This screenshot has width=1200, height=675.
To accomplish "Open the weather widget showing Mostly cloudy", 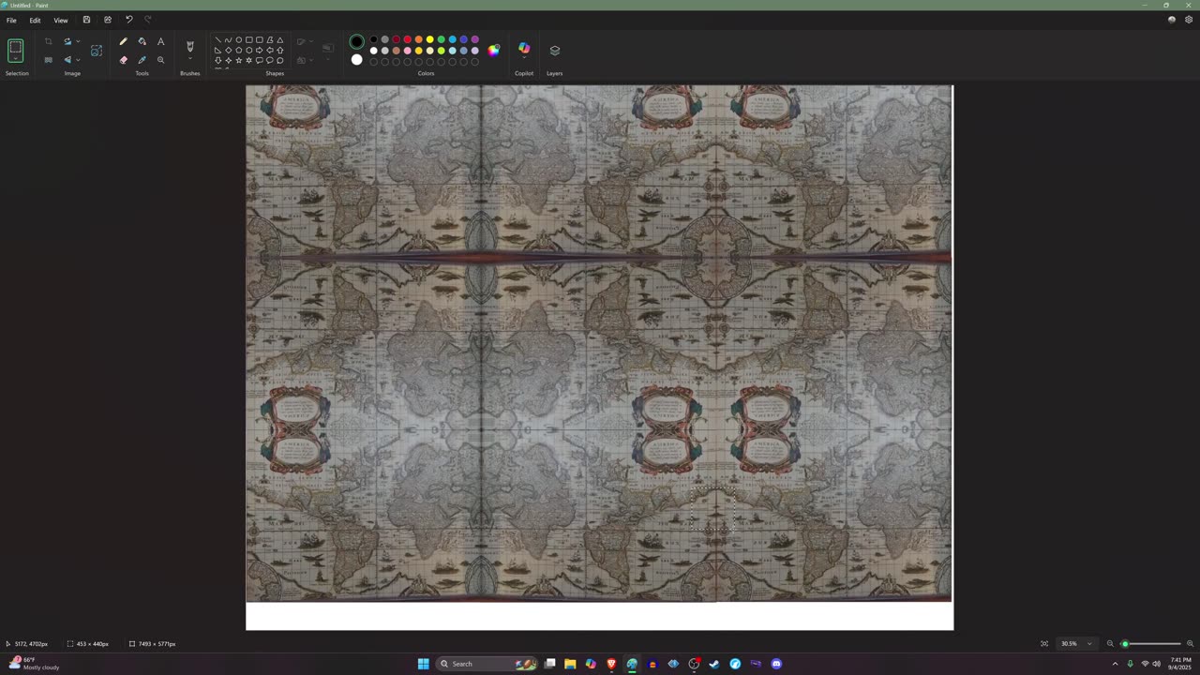I will tap(34, 664).
